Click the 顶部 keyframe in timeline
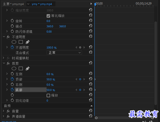Screen dimensions: 160x122 coord(95,79)
